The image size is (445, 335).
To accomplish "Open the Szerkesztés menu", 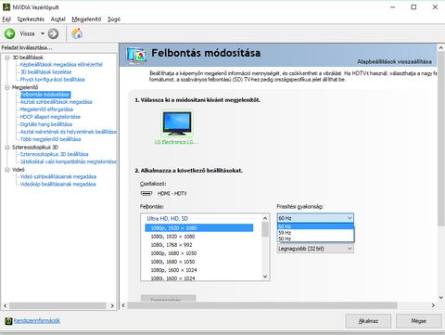I will tap(31, 19).
